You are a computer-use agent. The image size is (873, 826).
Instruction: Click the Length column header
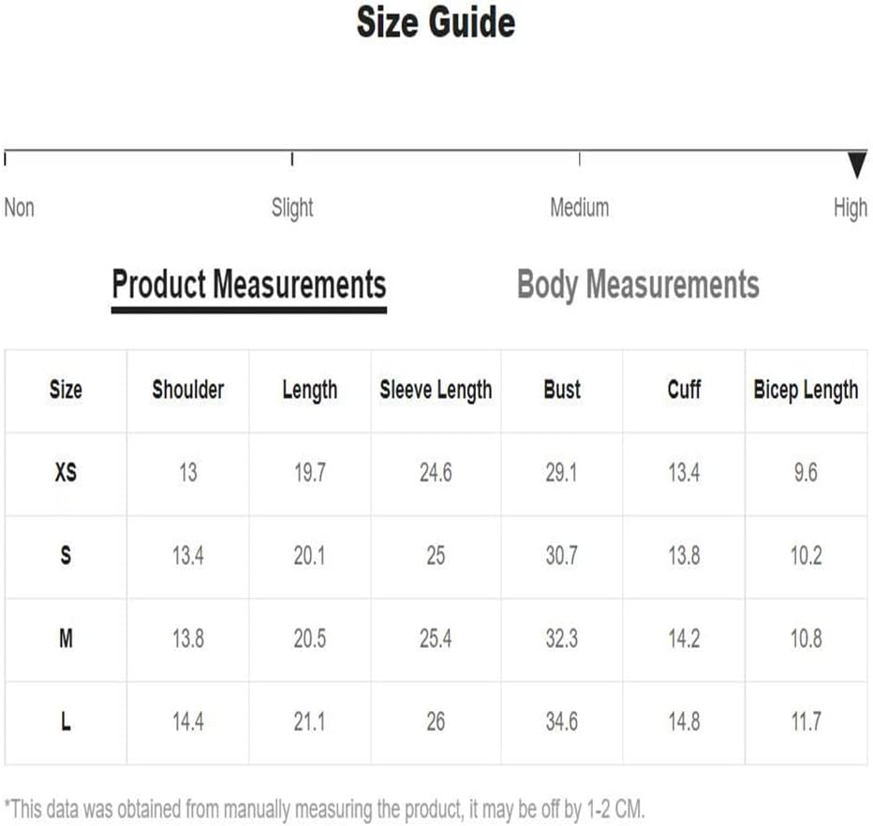pos(310,390)
